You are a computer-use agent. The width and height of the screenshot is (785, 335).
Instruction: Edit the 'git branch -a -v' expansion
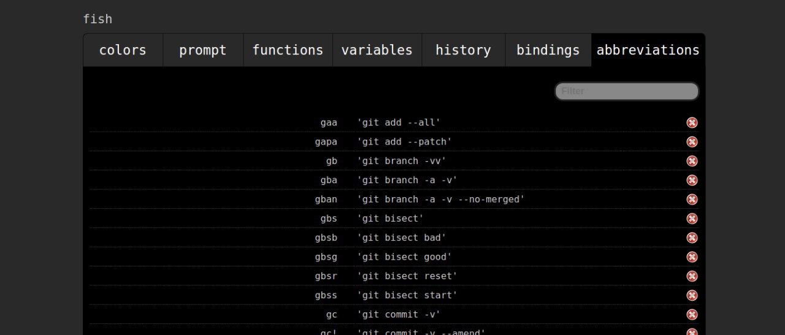(x=407, y=180)
